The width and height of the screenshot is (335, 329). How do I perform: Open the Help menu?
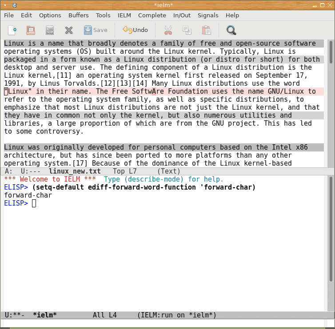(232, 16)
